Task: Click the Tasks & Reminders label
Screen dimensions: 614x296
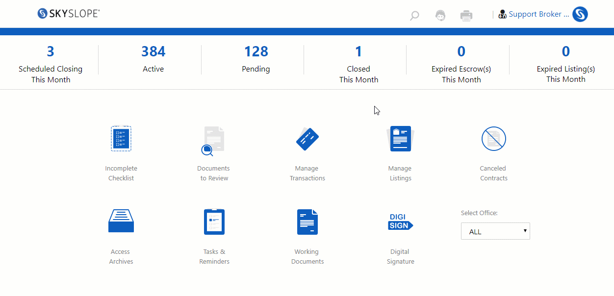Action: [x=214, y=256]
